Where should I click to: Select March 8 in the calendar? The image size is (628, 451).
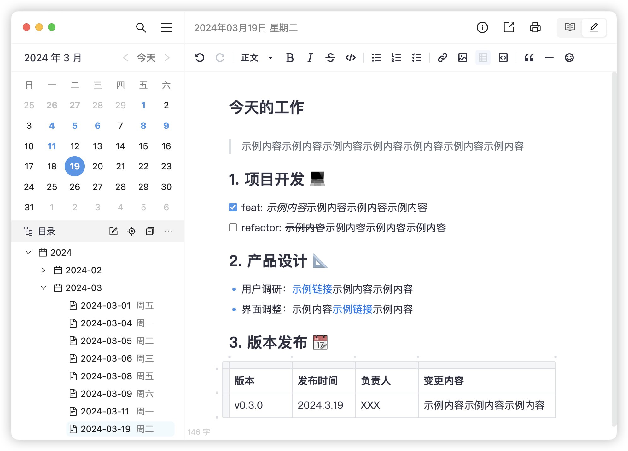(143, 126)
